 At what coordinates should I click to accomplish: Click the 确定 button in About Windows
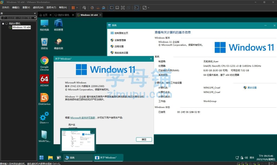pos(144,140)
